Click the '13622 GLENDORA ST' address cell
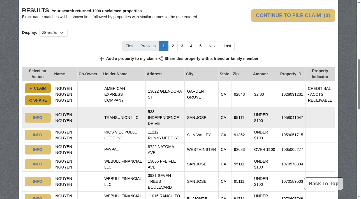Screen dimensions: 361x199 tap(165, 94)
